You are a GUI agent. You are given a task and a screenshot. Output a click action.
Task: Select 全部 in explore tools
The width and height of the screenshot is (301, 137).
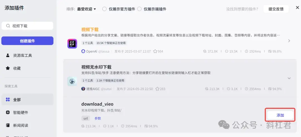(x=27, y=100)
